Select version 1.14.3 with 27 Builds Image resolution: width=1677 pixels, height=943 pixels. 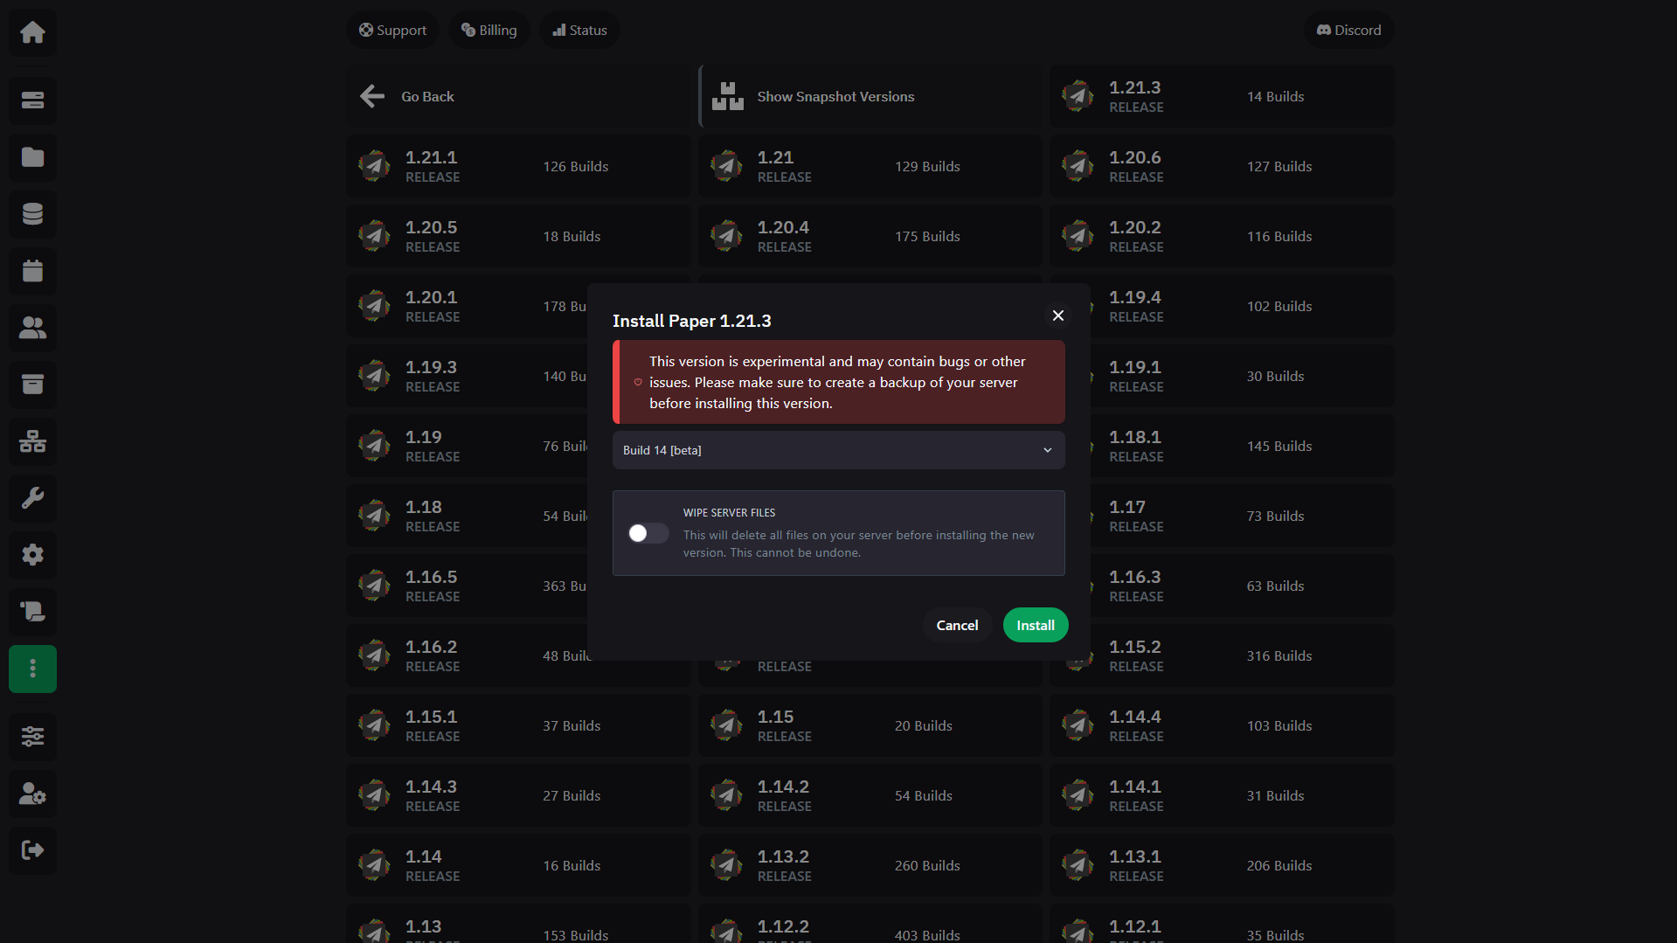point(518,795)
